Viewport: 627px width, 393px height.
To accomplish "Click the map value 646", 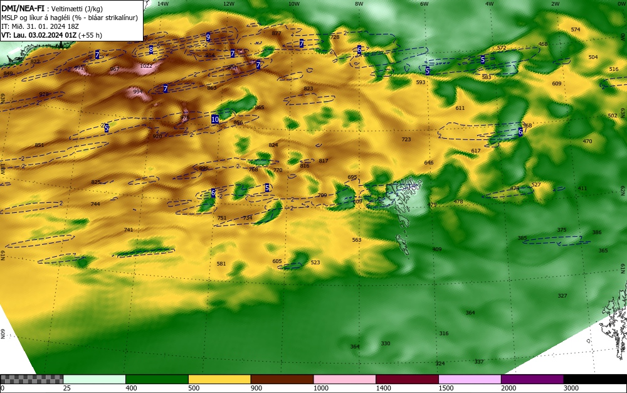I will (x=429, y=163).
